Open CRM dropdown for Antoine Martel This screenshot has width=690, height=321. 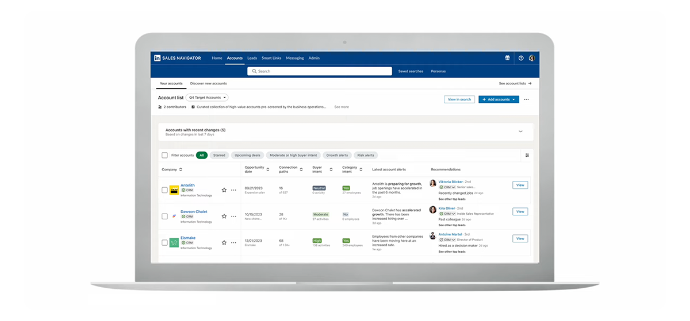point(447,240)
